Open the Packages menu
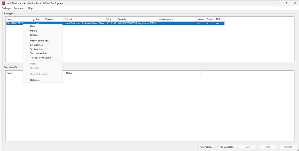This screenshot has width=299, height=151. tap(6, 8)
